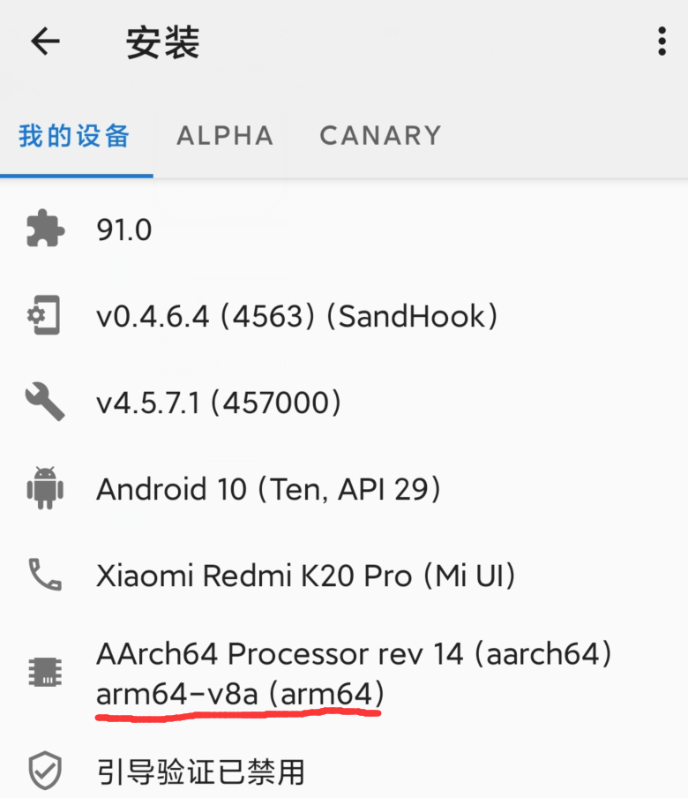
Task: Switch to the CANARY tab
Action: pyautogui.click(x=380, y=136)
